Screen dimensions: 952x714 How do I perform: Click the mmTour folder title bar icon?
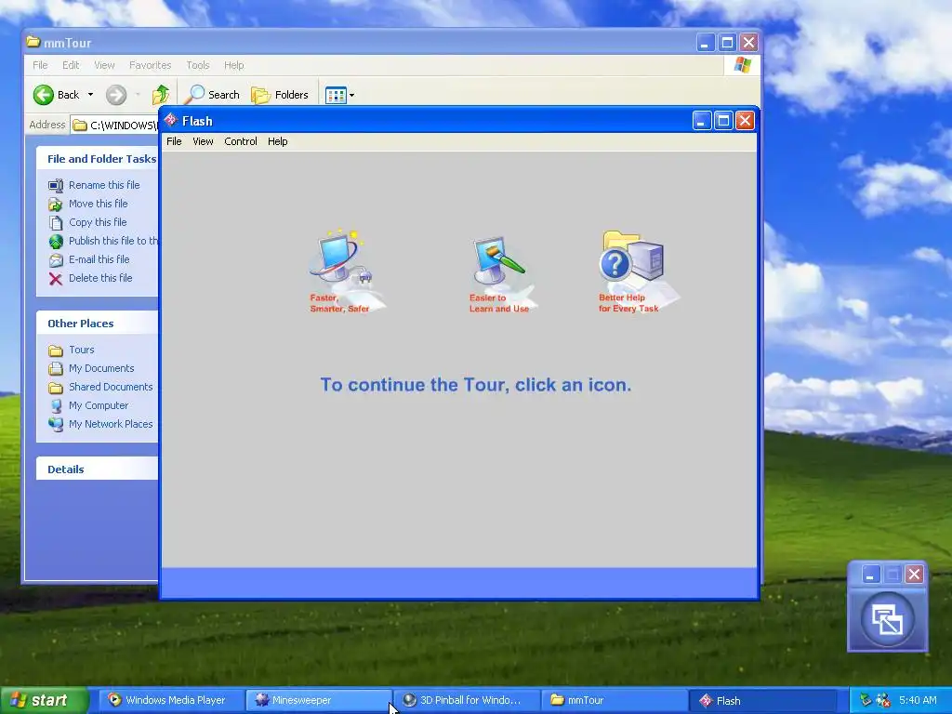tap(33, 42)
